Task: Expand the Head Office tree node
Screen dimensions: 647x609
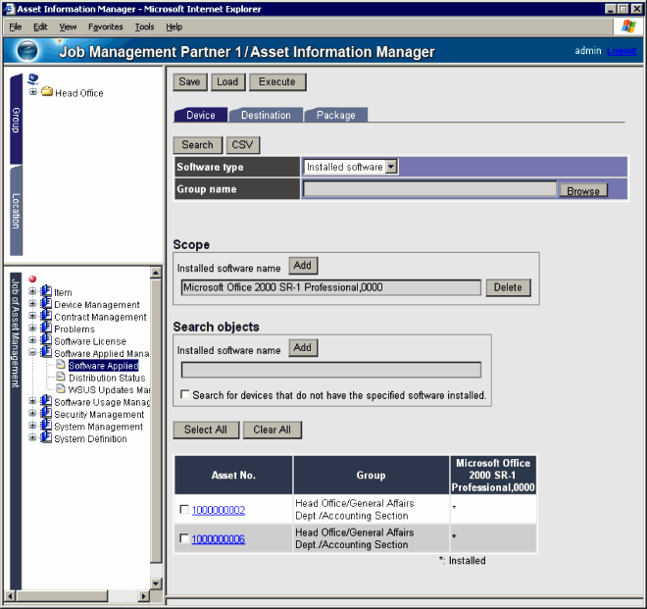Action: click(33, 92)
